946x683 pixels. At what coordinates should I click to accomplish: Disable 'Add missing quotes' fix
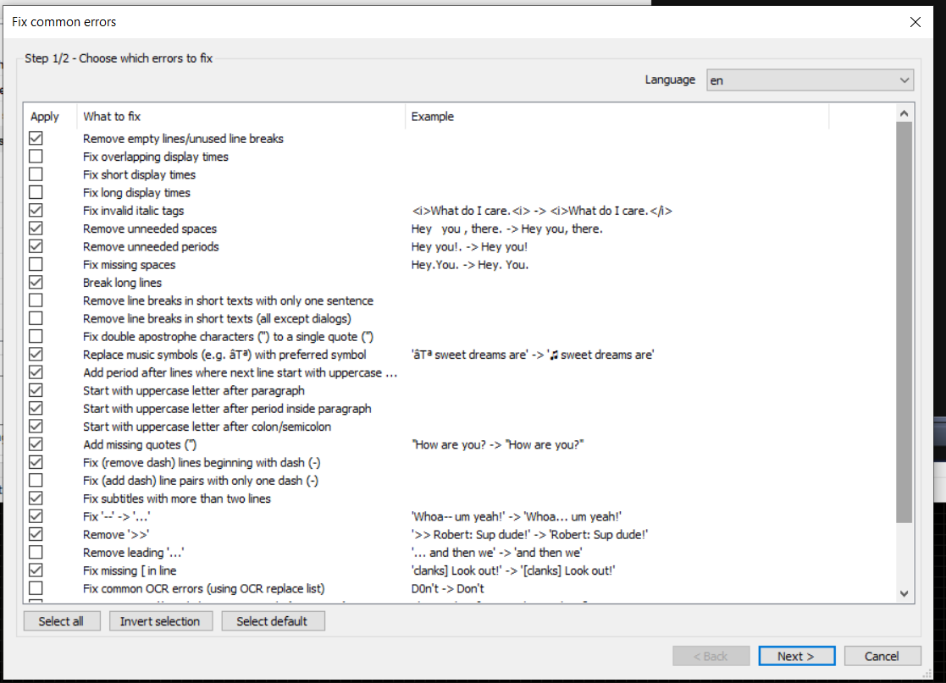(x=36, y=444)
